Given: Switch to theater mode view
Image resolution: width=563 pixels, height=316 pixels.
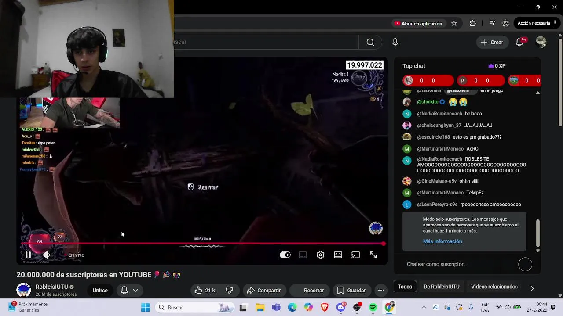Looking at the screenshot, I should (x=338, y=255).
